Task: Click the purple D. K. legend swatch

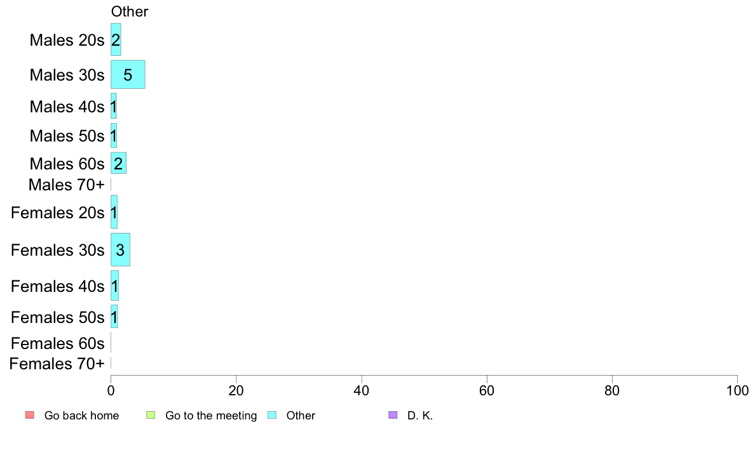Action: point(393,415)
